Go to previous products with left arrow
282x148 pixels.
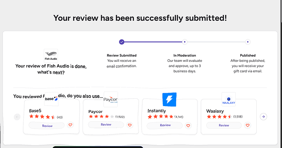click(17, 117)
